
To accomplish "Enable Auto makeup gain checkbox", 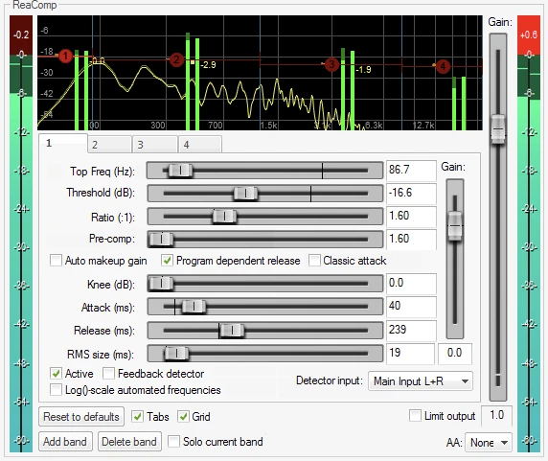I will coord(56,261).
